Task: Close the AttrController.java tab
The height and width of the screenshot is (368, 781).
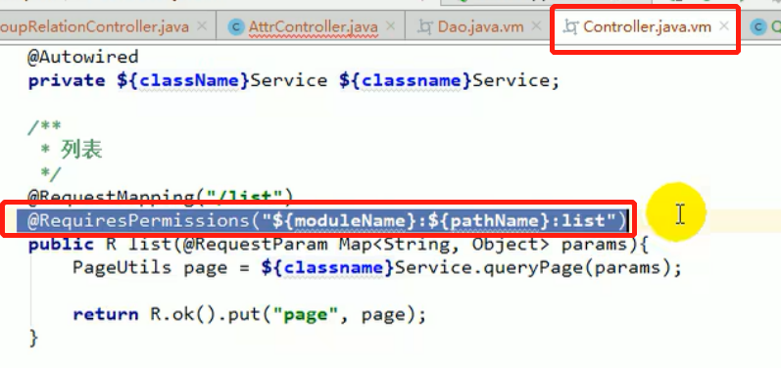Action: point(391,25)
